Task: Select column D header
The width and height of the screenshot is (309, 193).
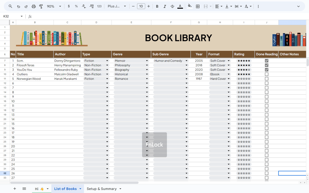Action: [96, 22]
